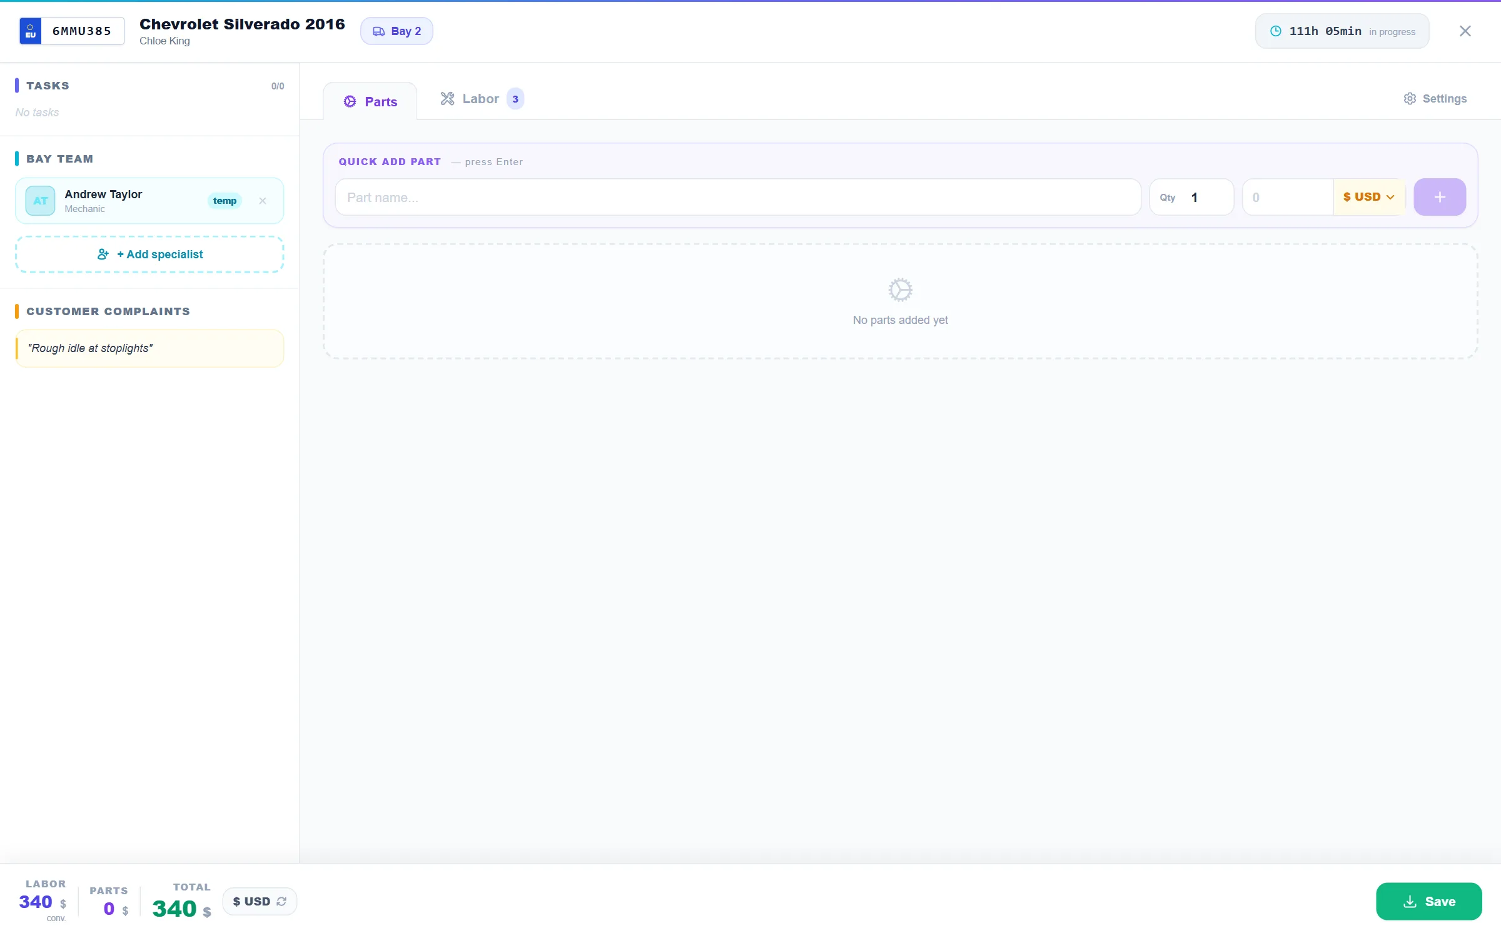Image resolution: width=1501 pixels, height=938 pixels.
Task: Click the AT avatar
Action: (40, 201)
